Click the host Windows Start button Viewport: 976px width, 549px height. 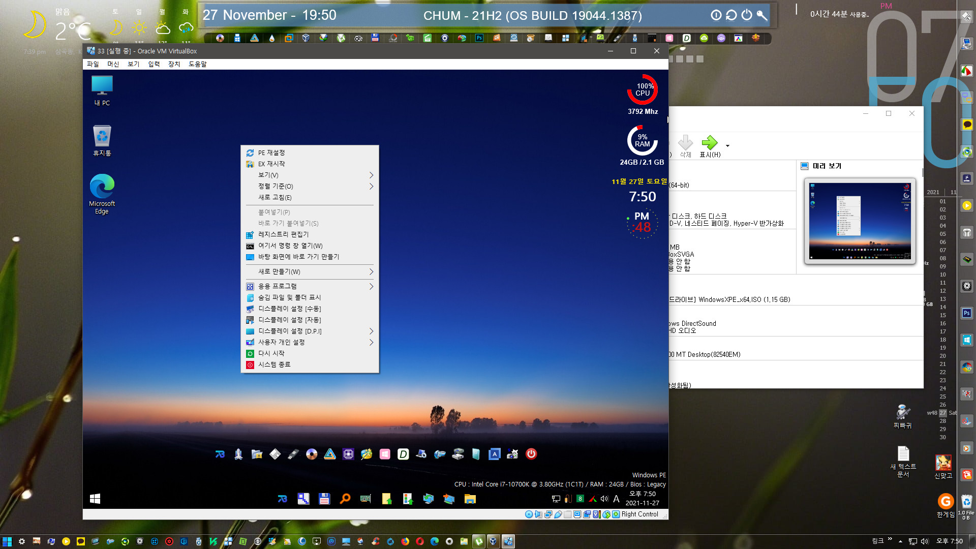(x=7, y=541)
